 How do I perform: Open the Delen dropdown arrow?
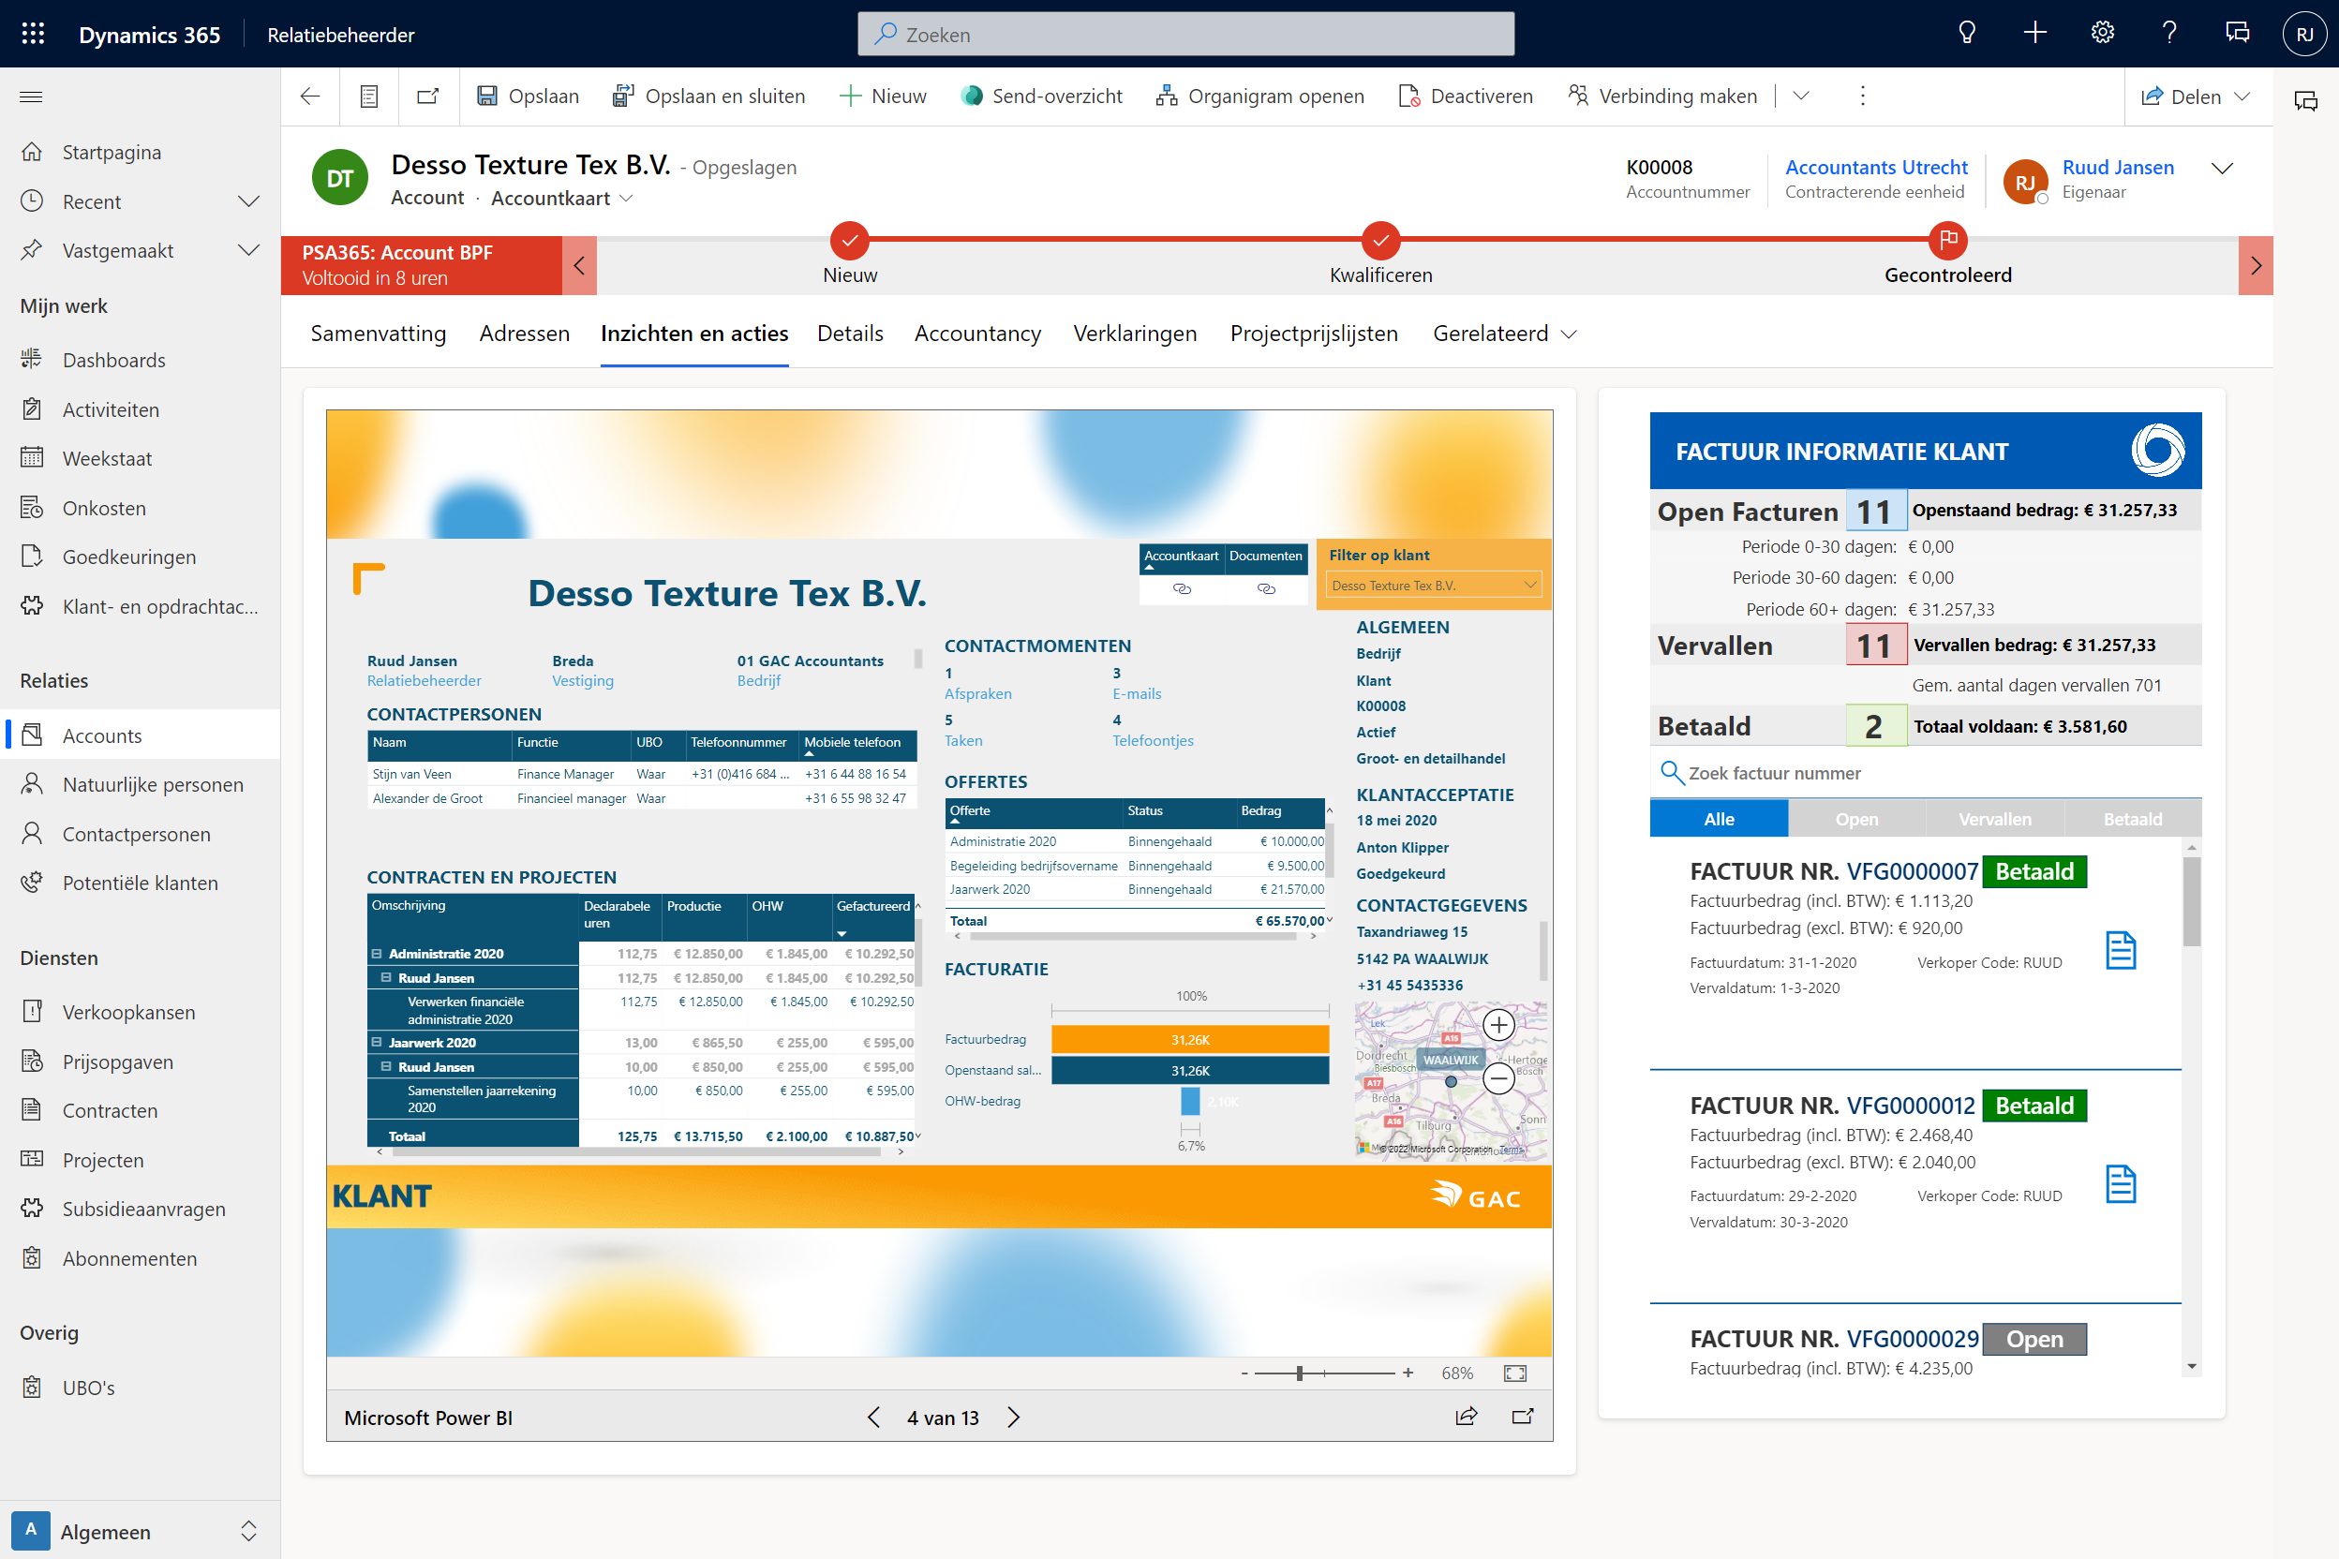[2242, 97]
